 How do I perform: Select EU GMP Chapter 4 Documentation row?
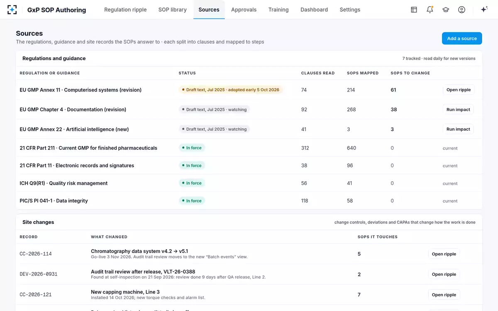point(249,109)
